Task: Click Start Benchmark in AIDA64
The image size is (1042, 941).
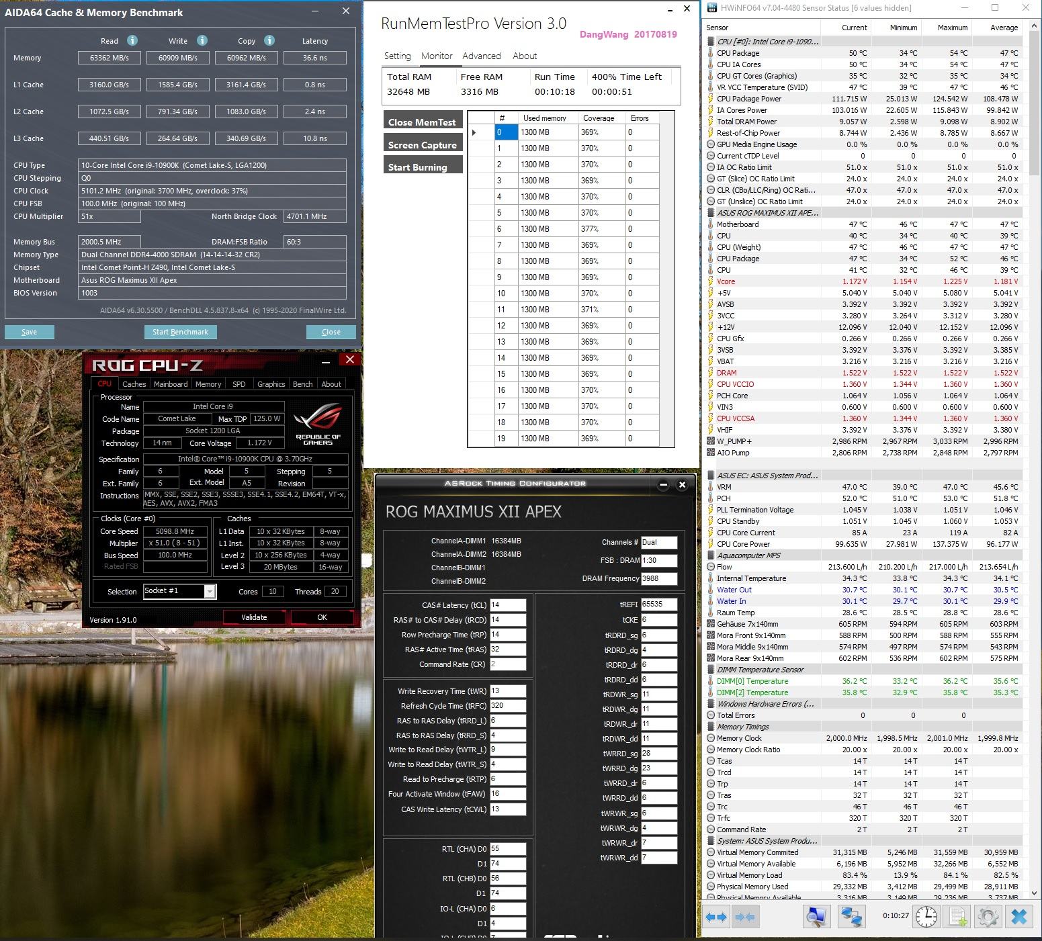Action: click(x=180, y=332)
